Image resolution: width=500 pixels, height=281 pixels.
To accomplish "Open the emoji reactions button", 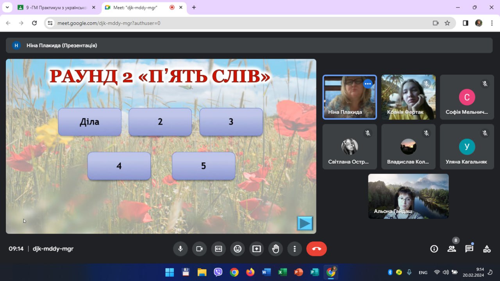I will click(x=237, y=249).
